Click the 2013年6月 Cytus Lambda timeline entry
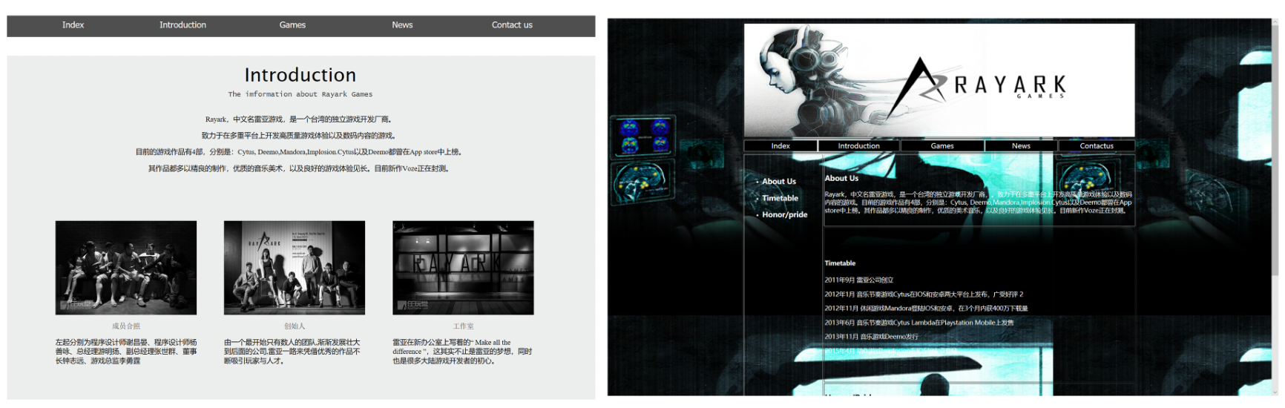The width and height of the screenshot is (1285, 408). click(919, 323)
